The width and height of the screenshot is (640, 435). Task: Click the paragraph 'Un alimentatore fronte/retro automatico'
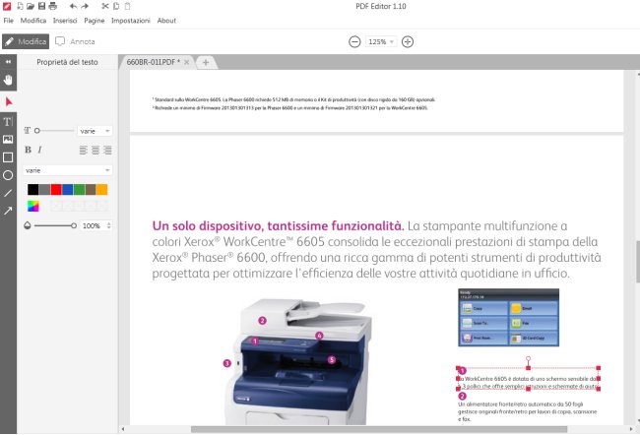pos(528,411)
